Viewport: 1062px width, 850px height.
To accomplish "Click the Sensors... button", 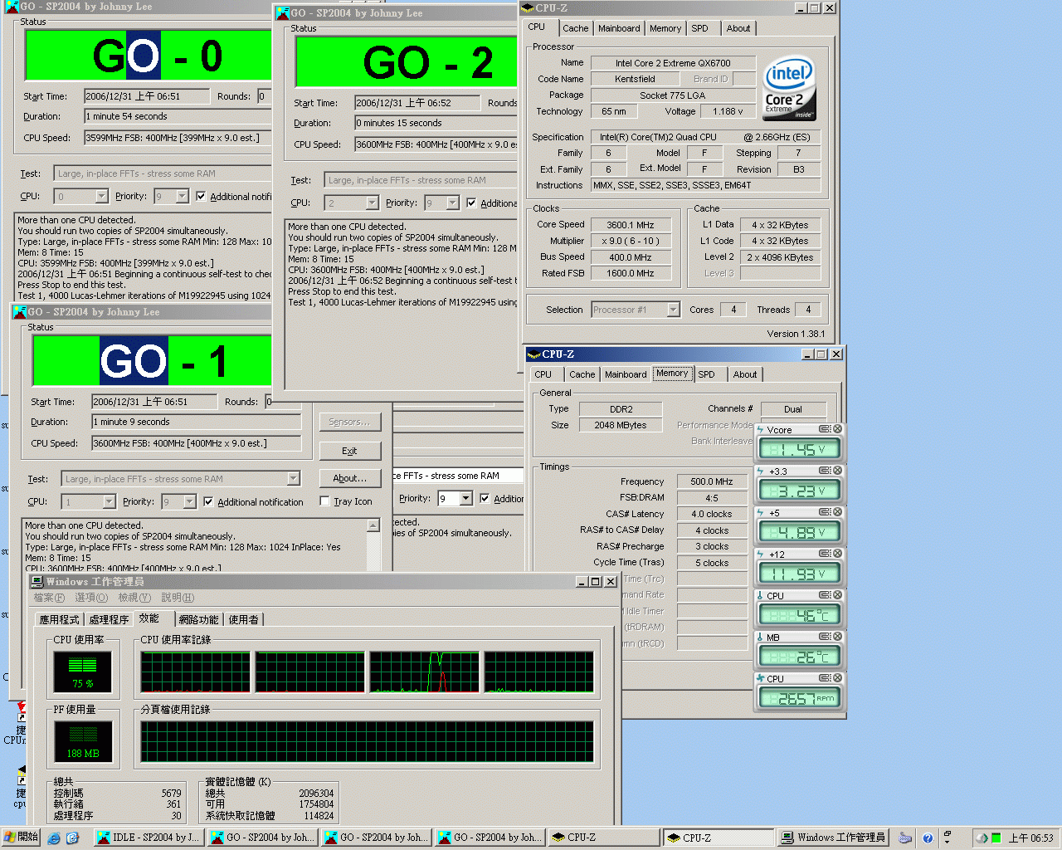I will coord(350,422).
